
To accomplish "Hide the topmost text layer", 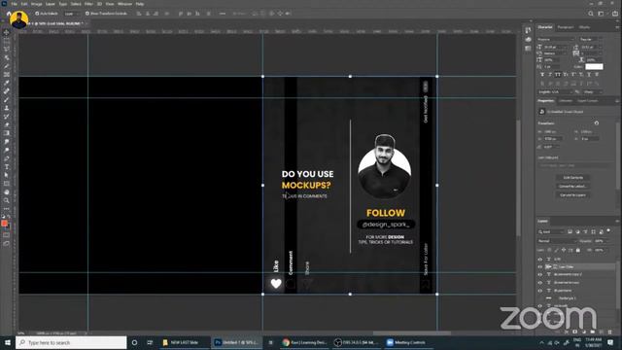I will coord(540,260).
